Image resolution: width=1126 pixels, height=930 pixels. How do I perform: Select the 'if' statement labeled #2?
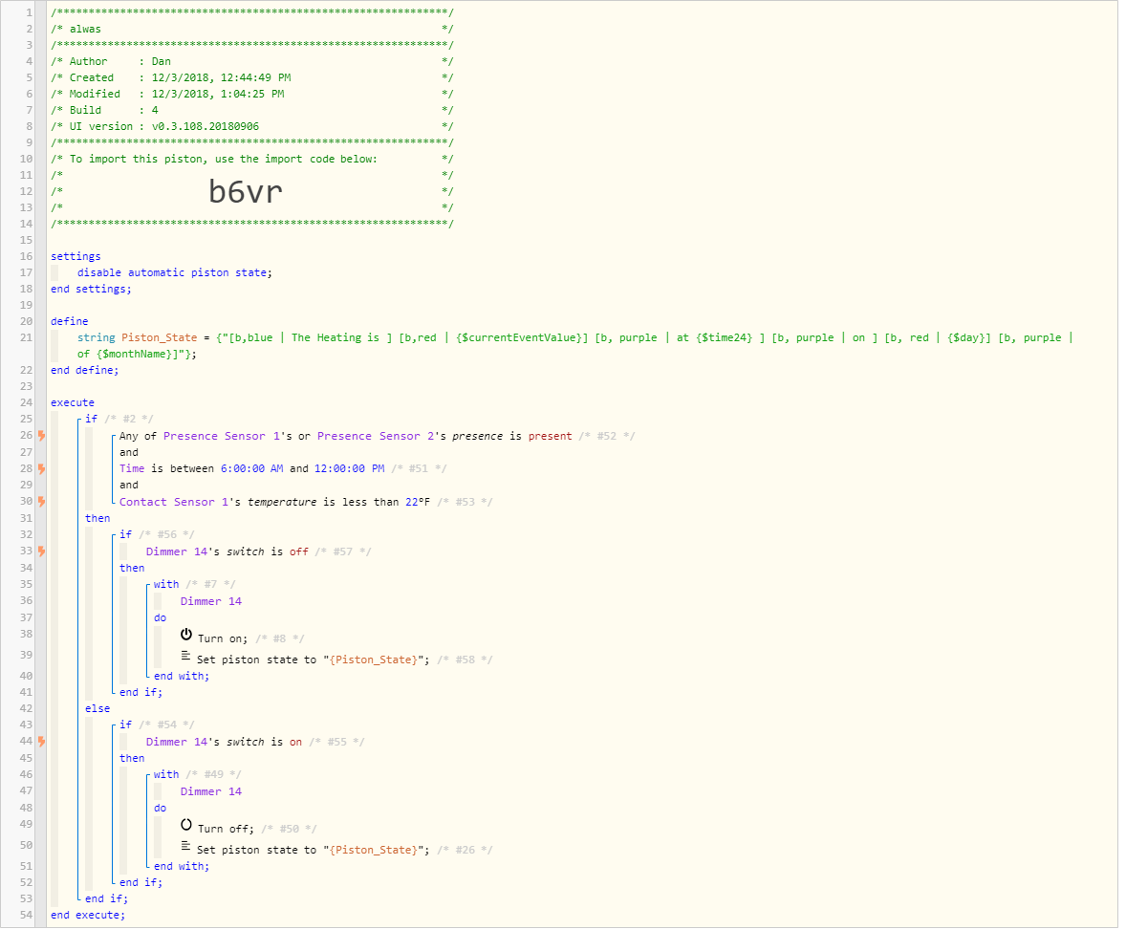tap(91, 420)
